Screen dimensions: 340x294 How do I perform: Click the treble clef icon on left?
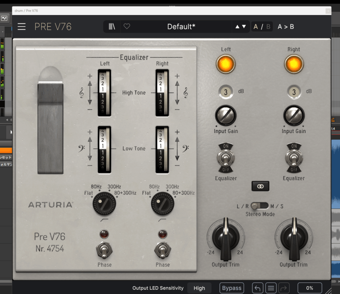click(x=82, y=93)
